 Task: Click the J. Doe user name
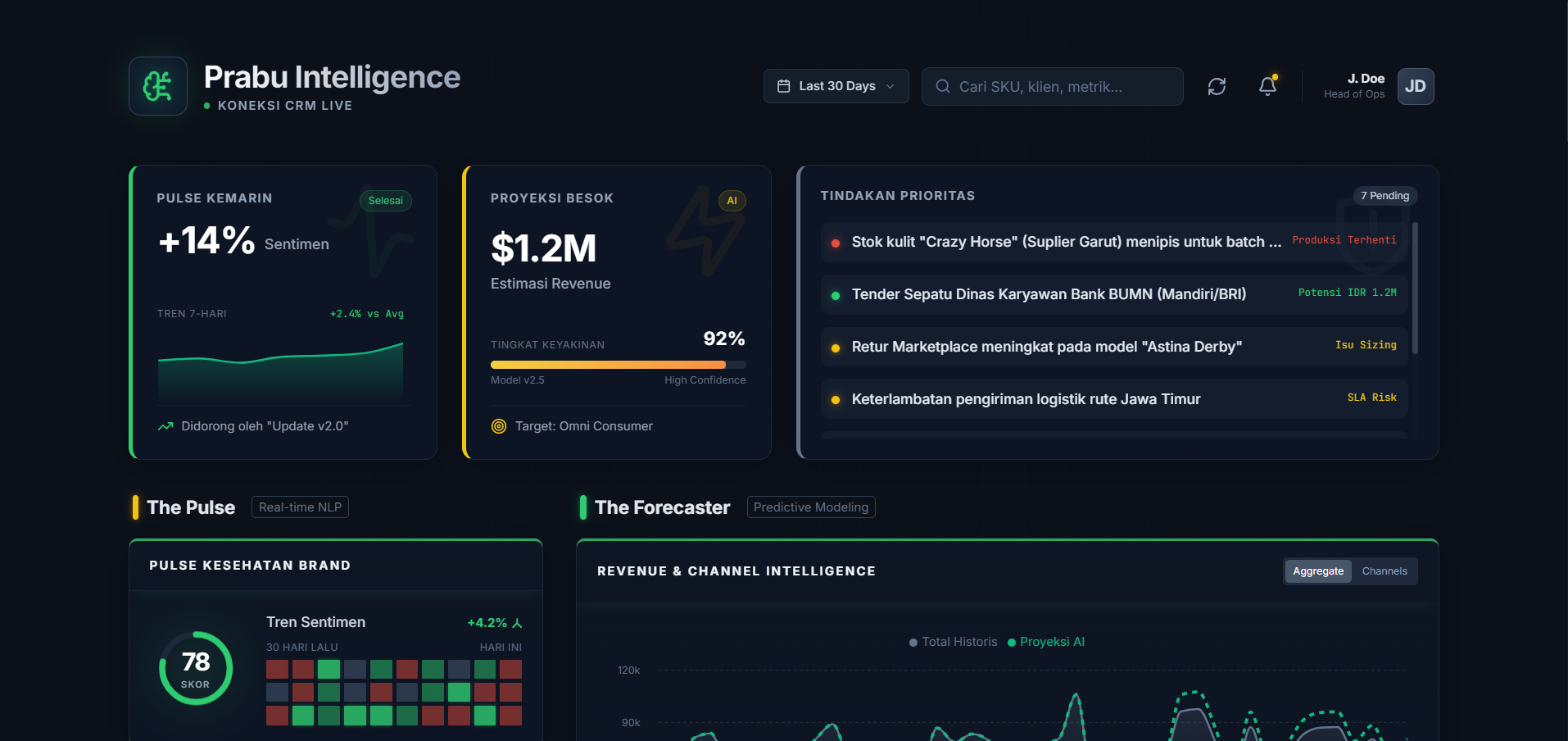click(x=1366, y=79)
